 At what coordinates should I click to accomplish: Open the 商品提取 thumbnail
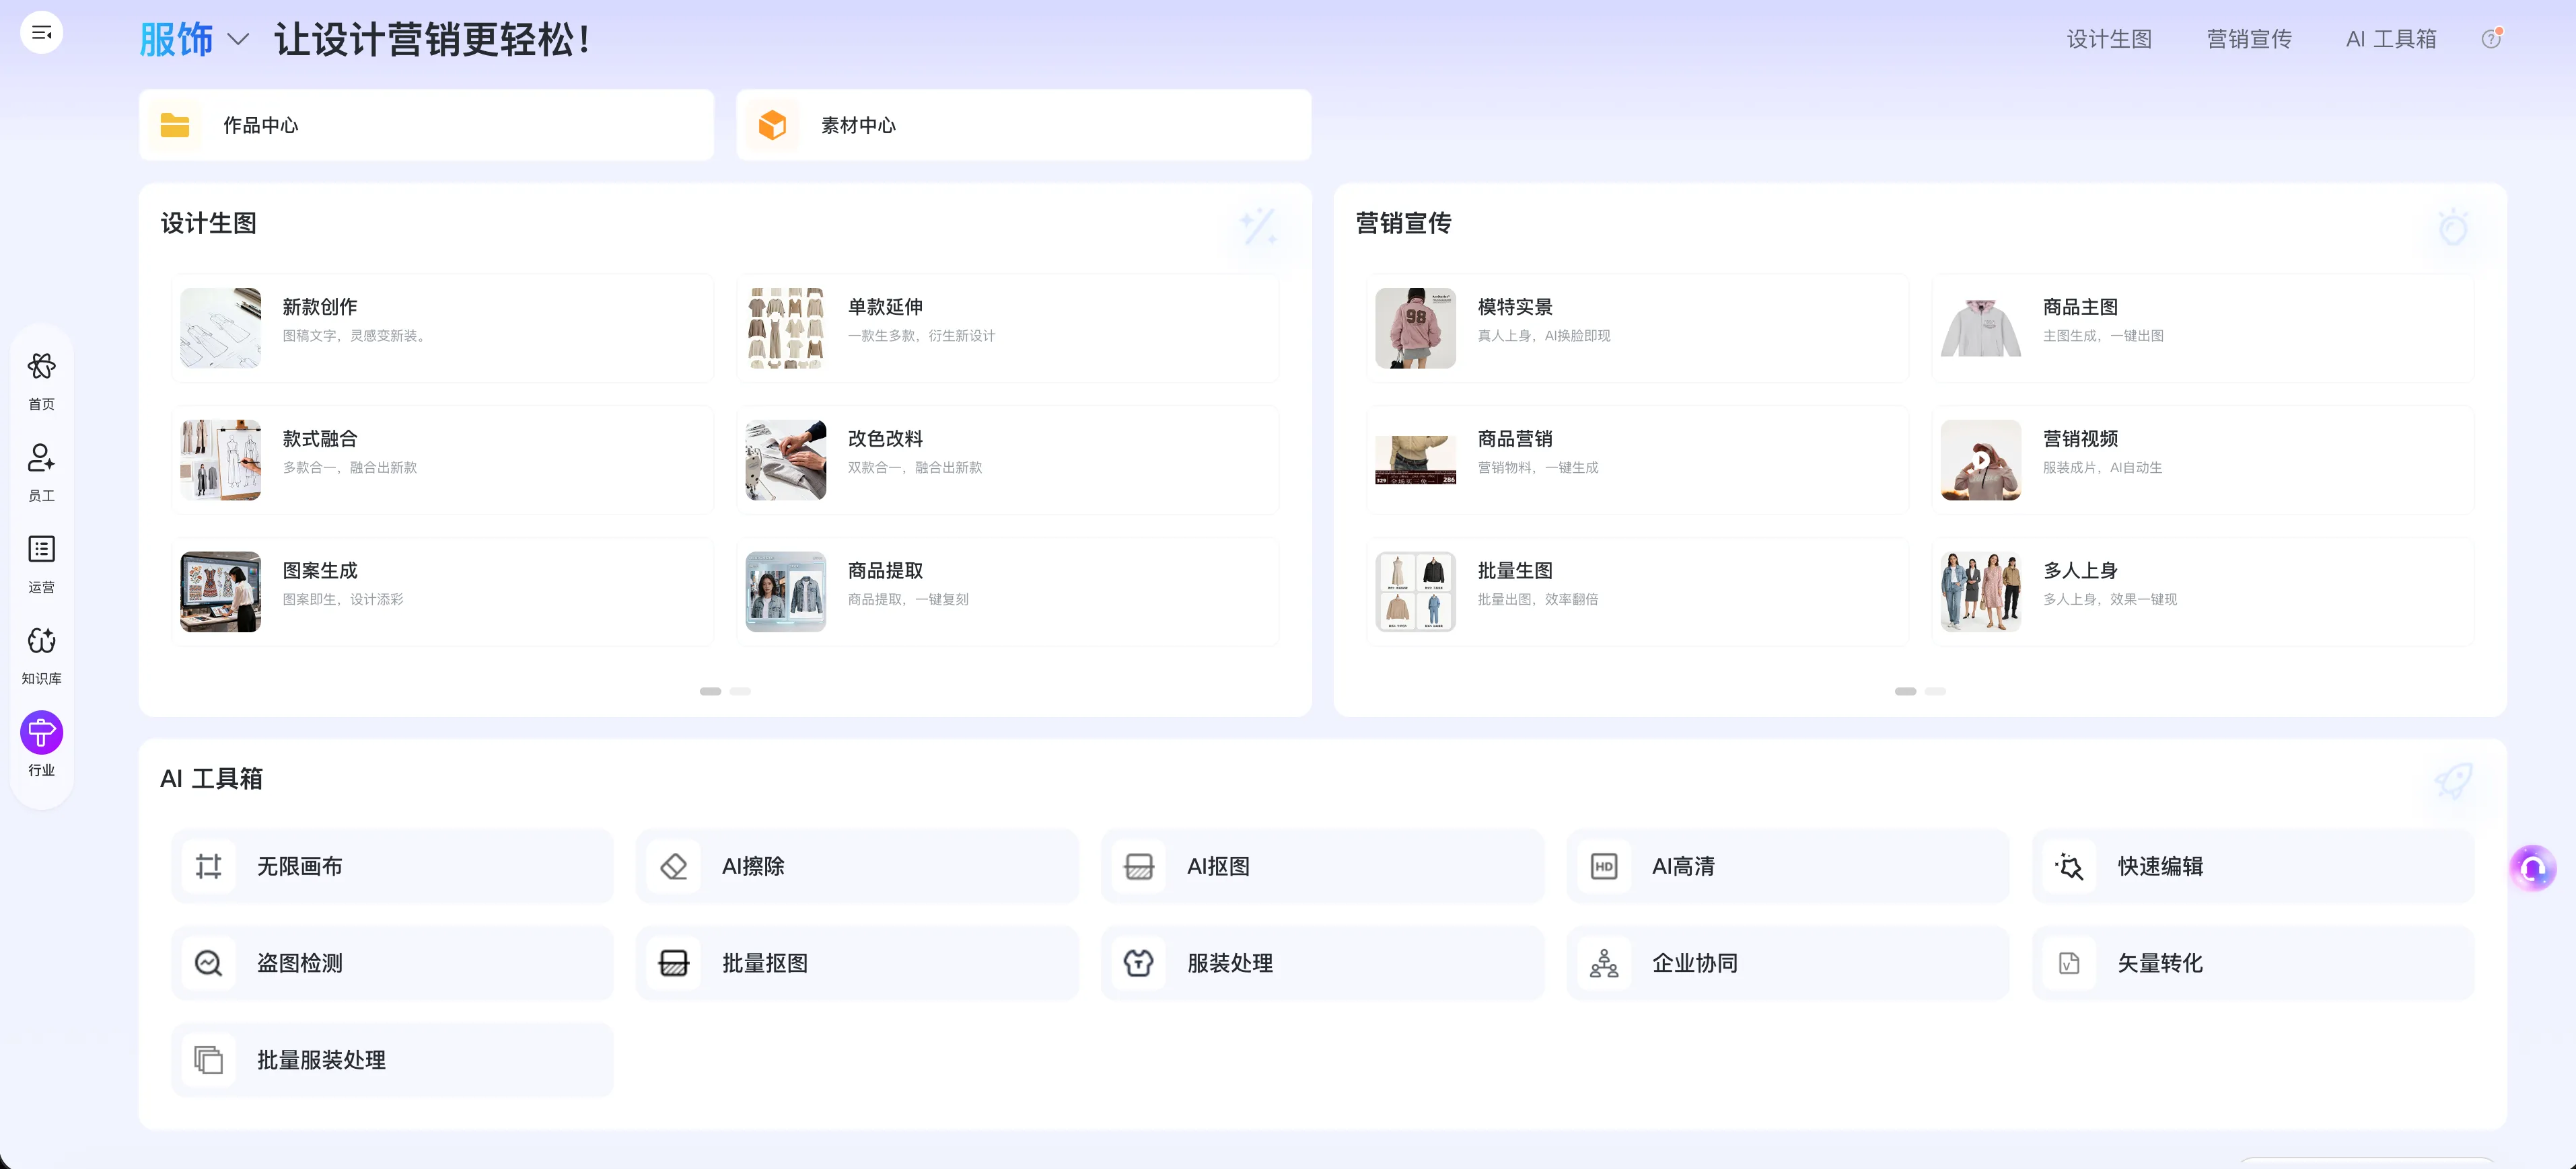coord(786,591)
